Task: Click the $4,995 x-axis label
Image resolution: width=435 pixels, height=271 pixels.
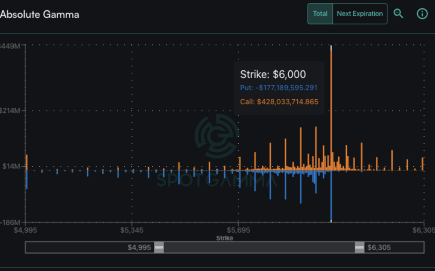Action: coord(25,230)
